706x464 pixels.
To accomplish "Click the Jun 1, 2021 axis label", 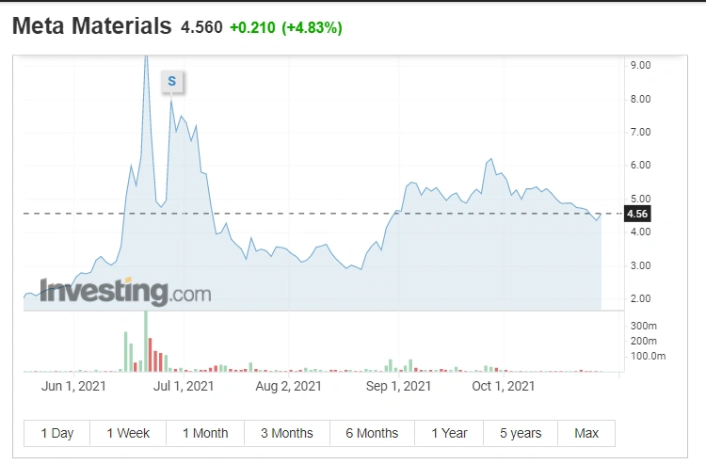I will pos(73,386).
